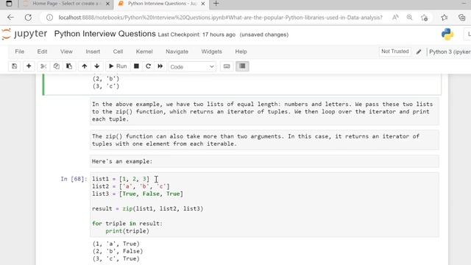This screenshot has height=265, width=471.
Task: Move selected cell down arrow
Action: (96, 66)
